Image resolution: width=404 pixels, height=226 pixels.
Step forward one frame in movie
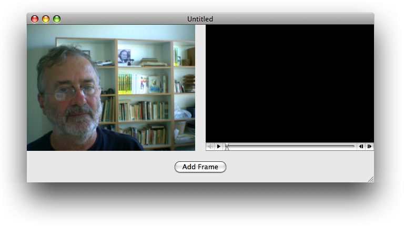[369, 147]
